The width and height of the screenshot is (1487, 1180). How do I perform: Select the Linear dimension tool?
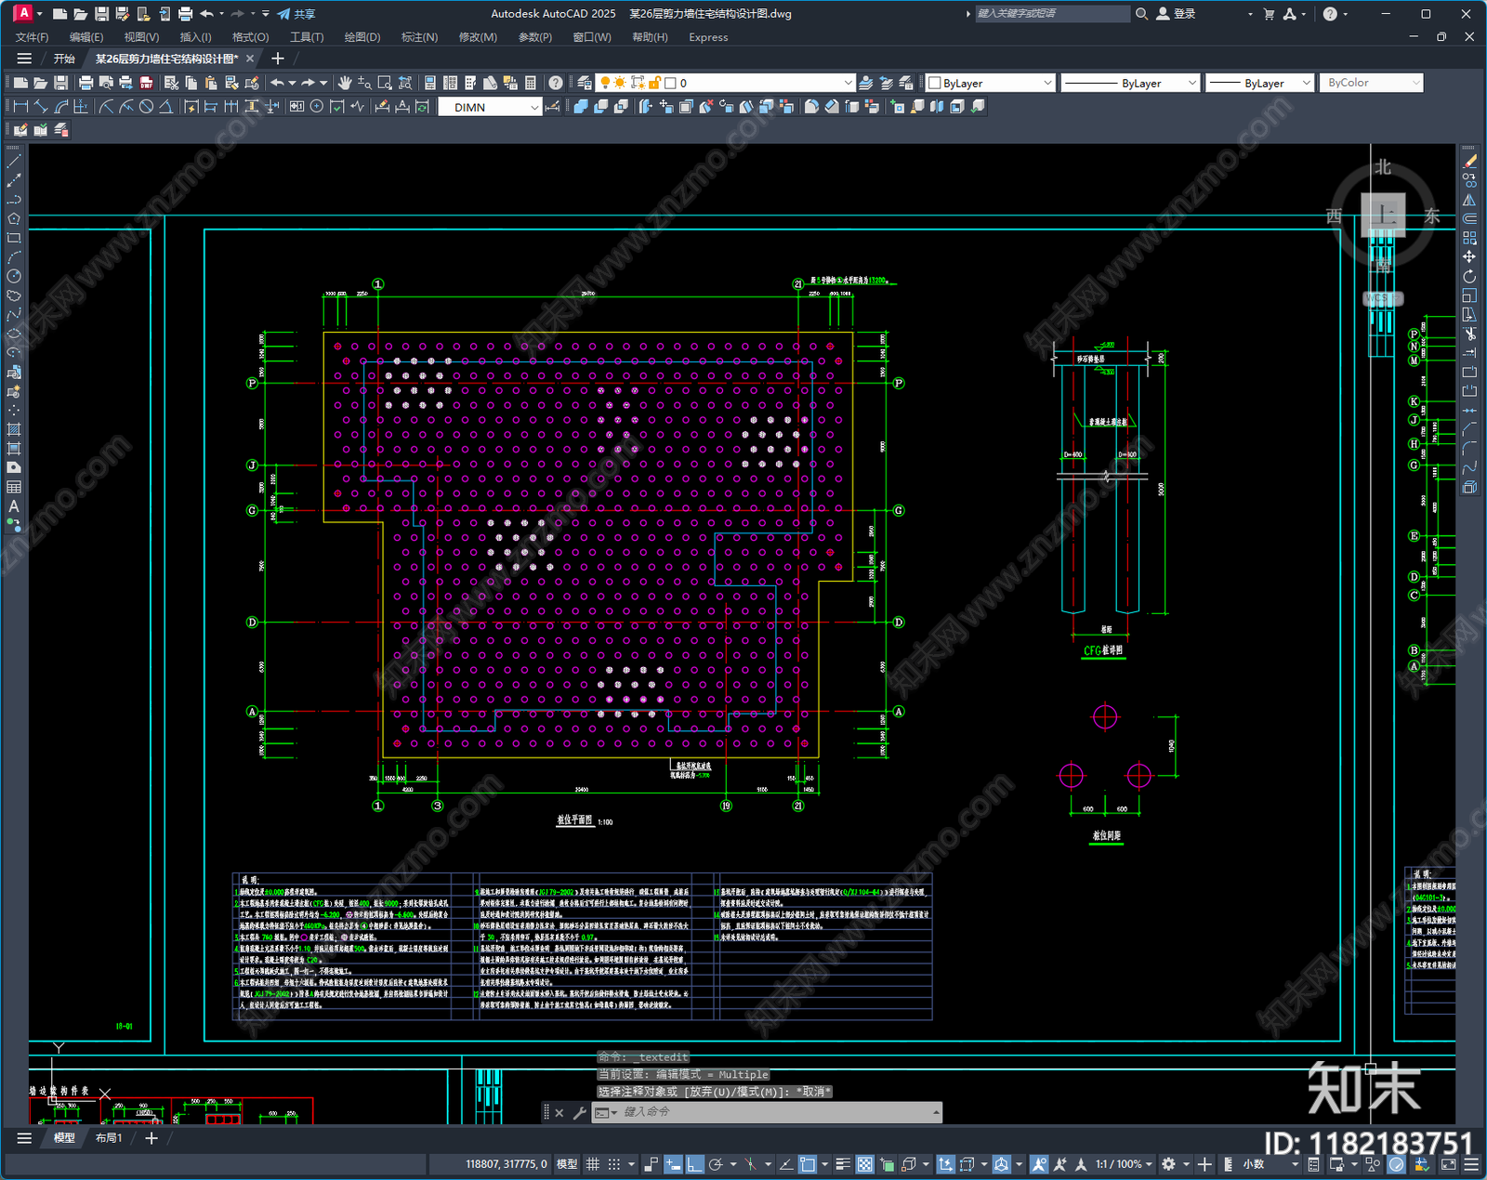tap(20, 107)
